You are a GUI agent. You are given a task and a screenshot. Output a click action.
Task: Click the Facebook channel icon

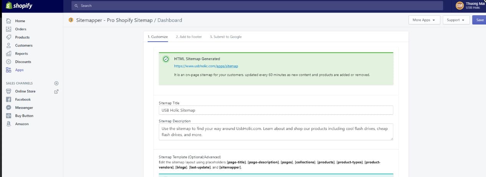(9, 99)
